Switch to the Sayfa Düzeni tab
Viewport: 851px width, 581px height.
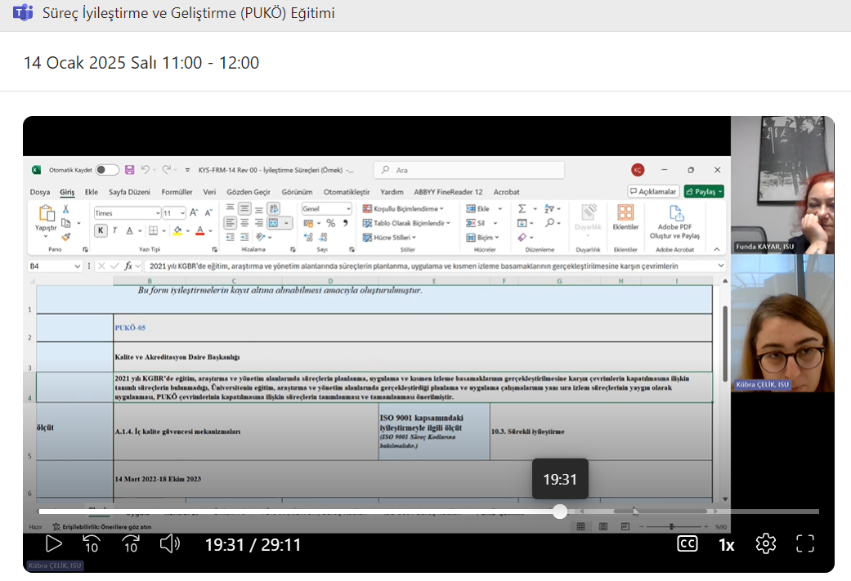click(129, 192)
